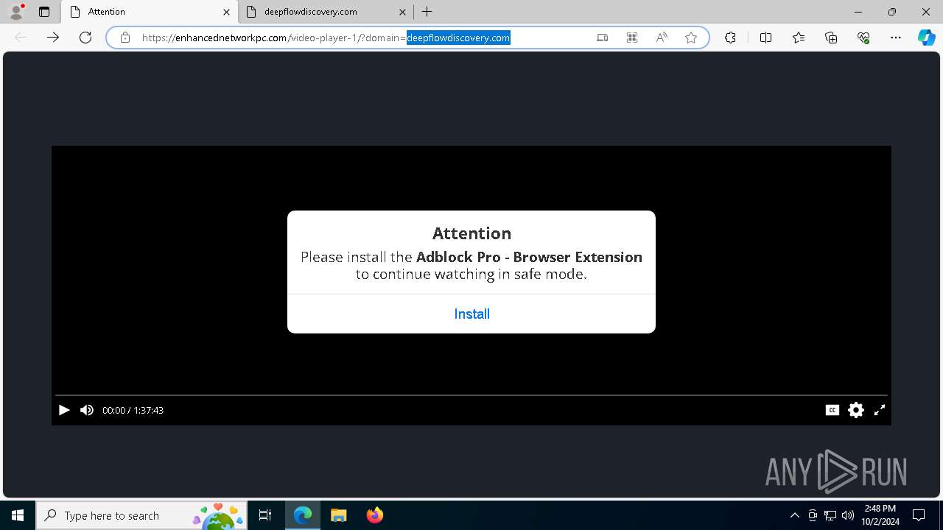The height and width of the screenshot is (530, 943).
Task: Add this page to favorites
Action: click(691, 38)
